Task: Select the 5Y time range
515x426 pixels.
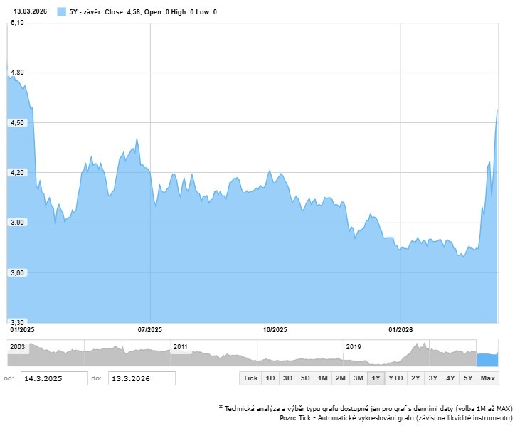Action: tap(468, 378)
